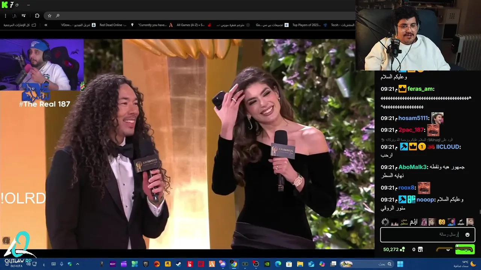Open the All Games (A-Z) bookmark
This screenshot has height=270, width=481.
[194, 25]
